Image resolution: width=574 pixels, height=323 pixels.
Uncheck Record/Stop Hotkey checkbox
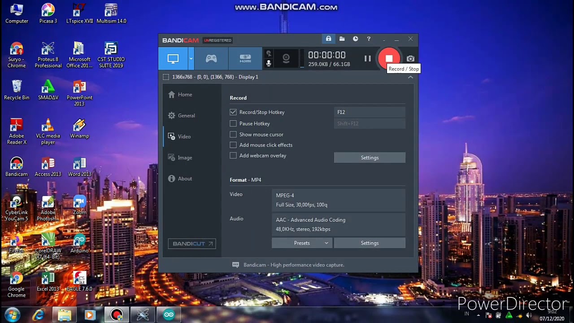pos(233,112)
